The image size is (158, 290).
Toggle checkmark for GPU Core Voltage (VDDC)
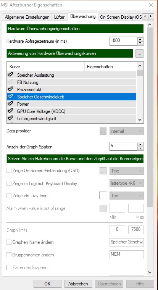click(11, 111)
